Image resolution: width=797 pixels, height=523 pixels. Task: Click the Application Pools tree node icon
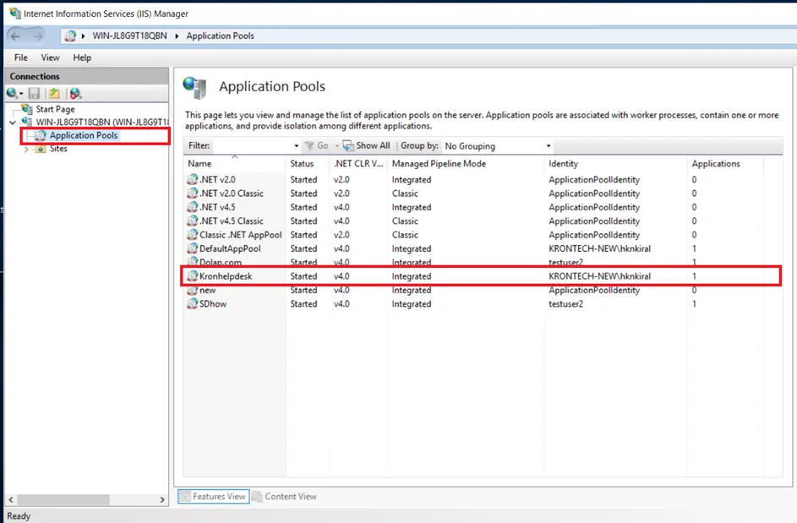point(41,136)
